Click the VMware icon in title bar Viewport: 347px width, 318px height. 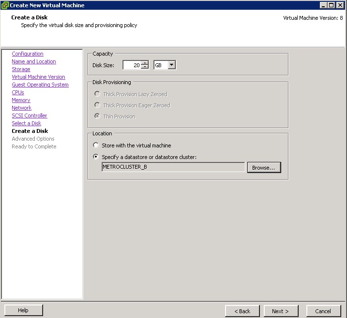click(x=5, y=5)
